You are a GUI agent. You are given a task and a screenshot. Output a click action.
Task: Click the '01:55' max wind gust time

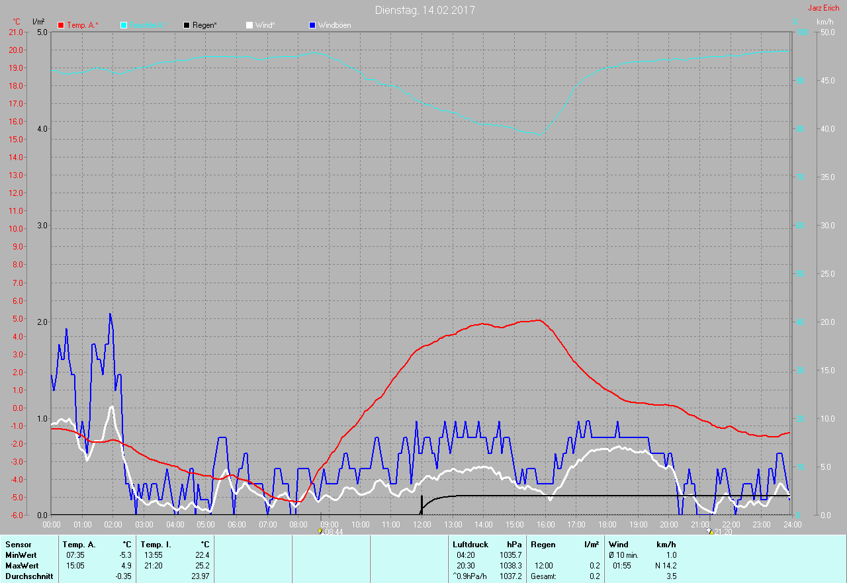coord(622,566)
